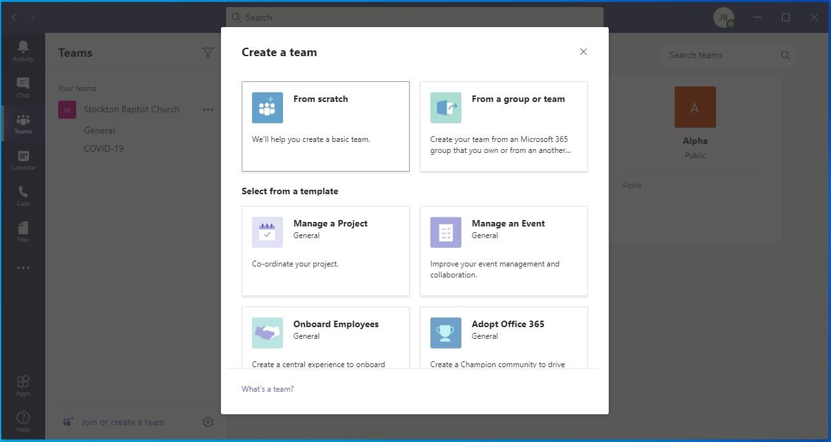Click 'Co-ordinate your project.' description
831x442 pixels.
click(x=295, y=264)
